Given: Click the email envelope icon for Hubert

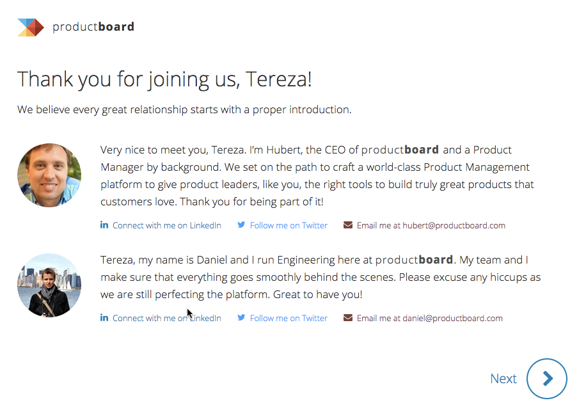Looking at the screenshot, I should coord(348,225).
